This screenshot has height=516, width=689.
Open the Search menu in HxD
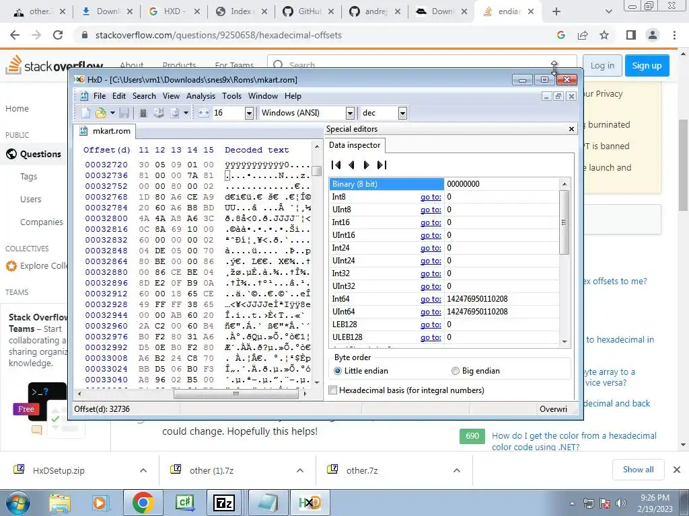click(x=144, y=96)
